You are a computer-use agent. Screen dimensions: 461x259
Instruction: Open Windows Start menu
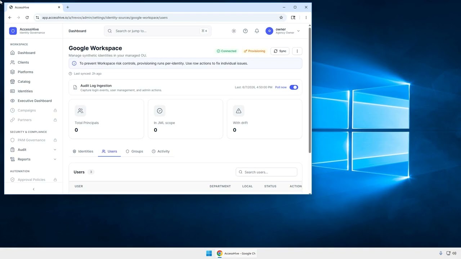(209, 253)
